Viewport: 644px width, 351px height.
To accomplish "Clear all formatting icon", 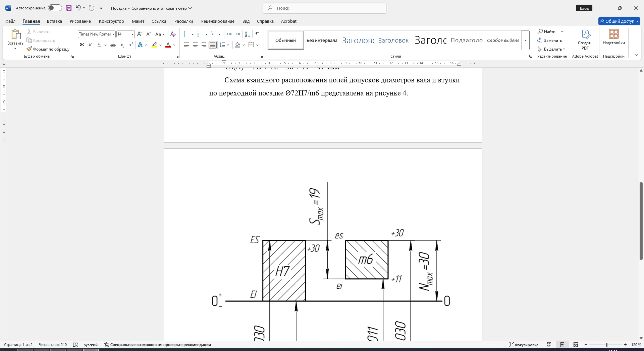I will [x=173, y=34].
